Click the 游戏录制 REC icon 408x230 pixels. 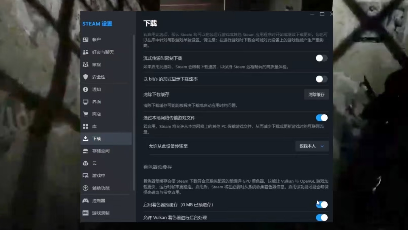(x=85, y=213)
